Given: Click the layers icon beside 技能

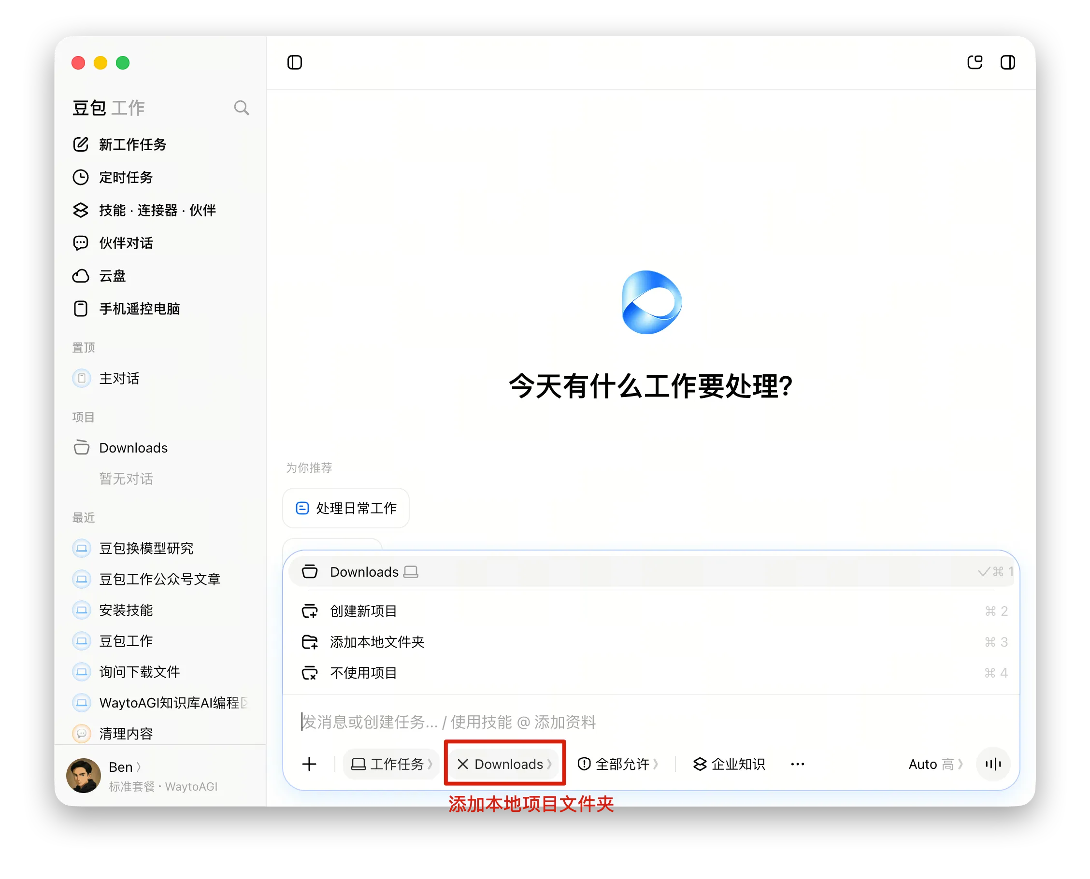Looking at the screenshot, I should [x=81, y=210].
